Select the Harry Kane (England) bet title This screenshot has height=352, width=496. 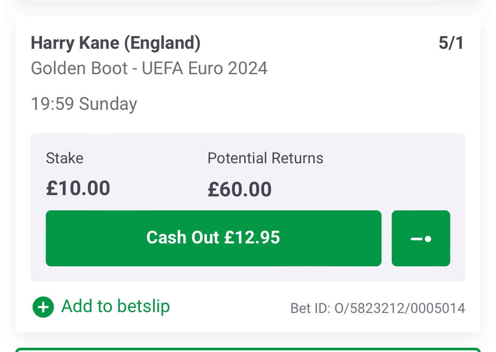pyautogui.click(x=115, y=43)
